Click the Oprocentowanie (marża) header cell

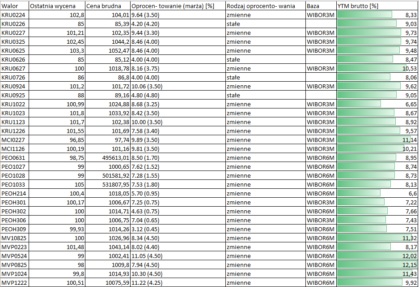coord(178,6)
